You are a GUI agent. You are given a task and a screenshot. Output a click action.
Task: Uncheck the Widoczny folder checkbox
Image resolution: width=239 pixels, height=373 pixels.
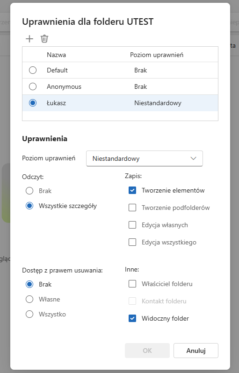(x=132, y=318)
